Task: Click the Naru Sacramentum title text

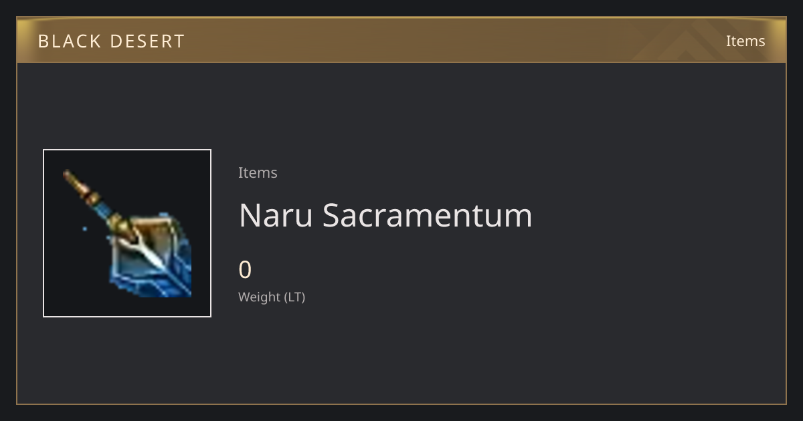Action: coord(385,215)
